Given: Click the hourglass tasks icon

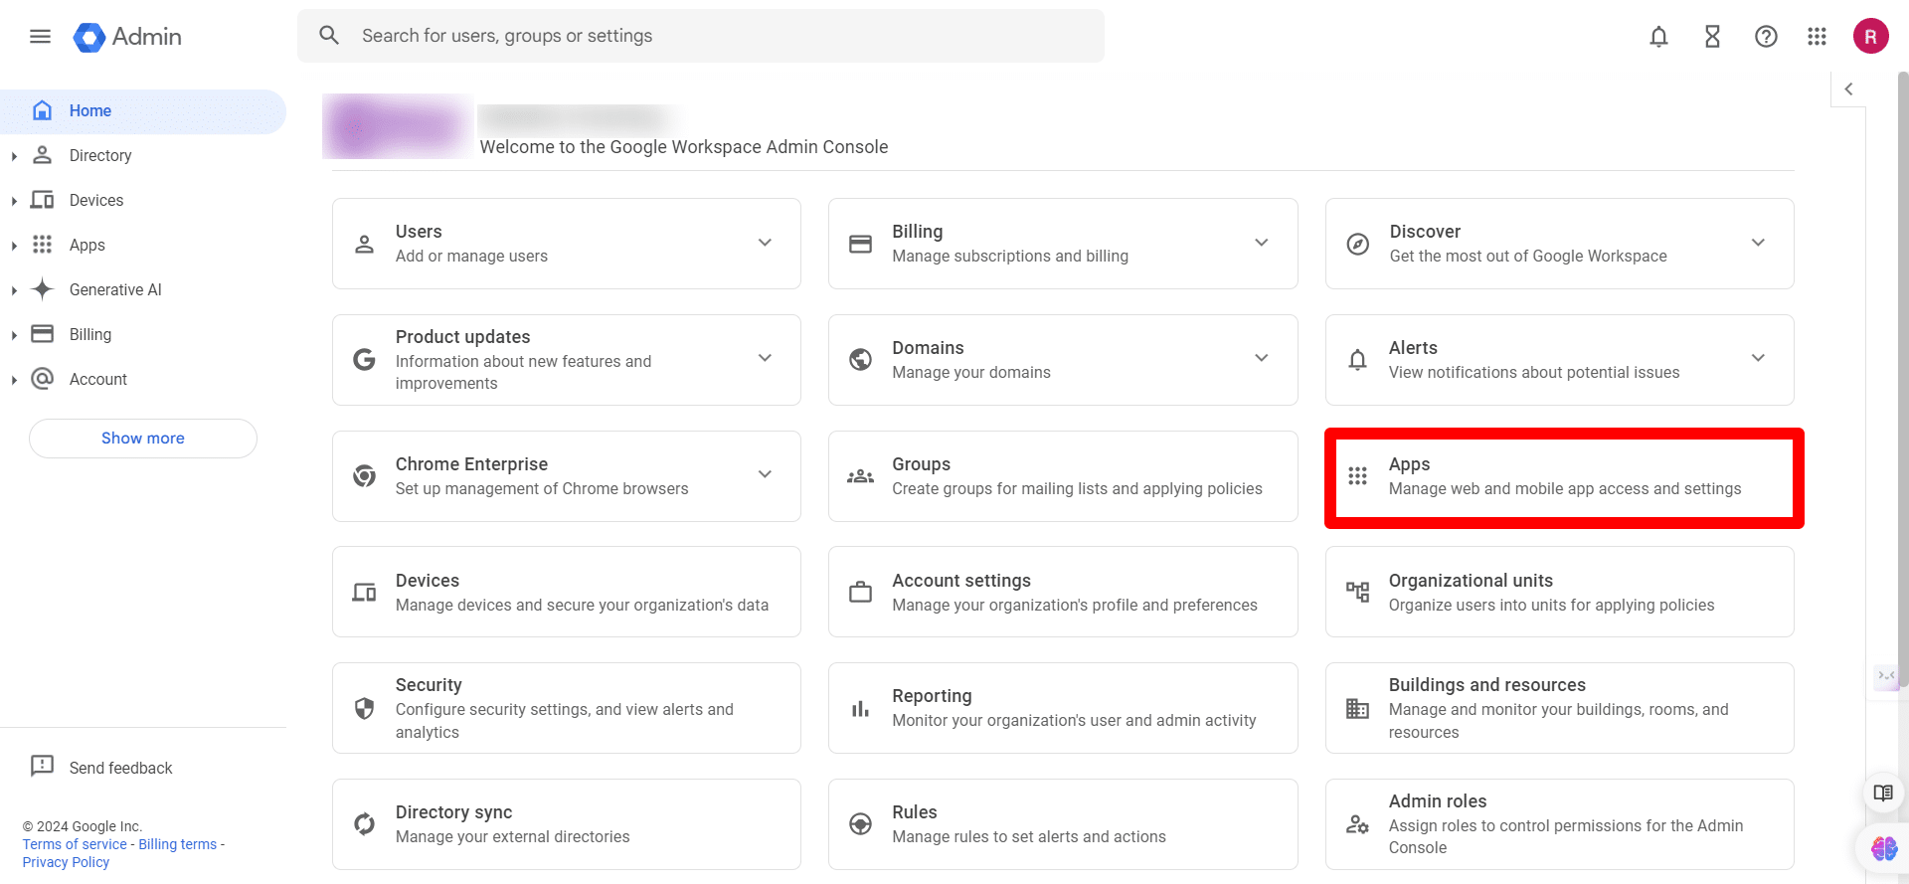Looking at the screenshot, I should 1712,37.
